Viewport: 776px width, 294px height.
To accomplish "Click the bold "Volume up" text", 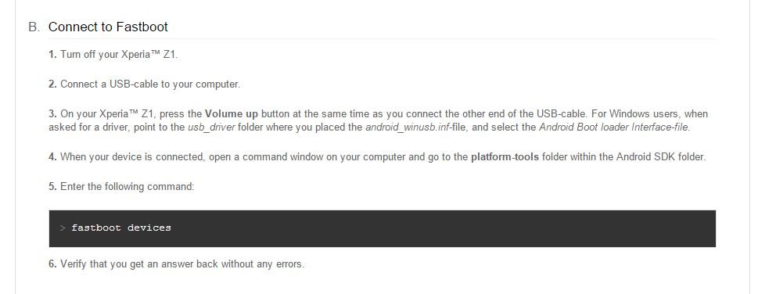I will point(231,114).
